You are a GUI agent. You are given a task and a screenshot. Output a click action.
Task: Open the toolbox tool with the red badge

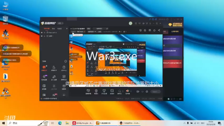[x=54, y=95]
